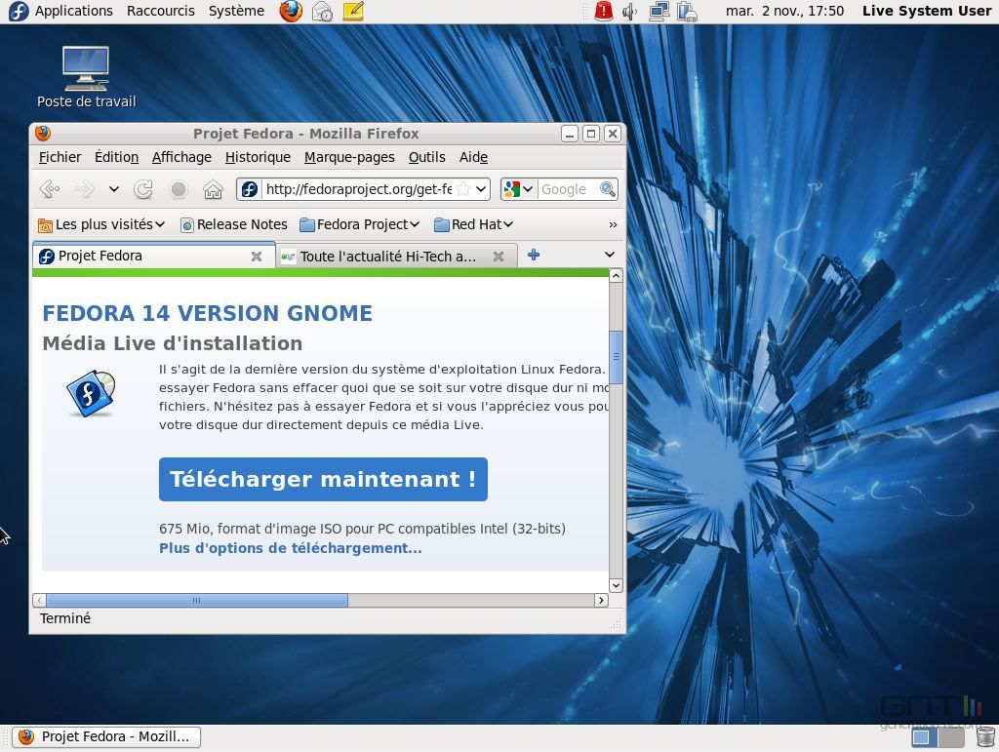Close the Projet Fedora tab
Screen dimensions: 999x752
(257, 257)
